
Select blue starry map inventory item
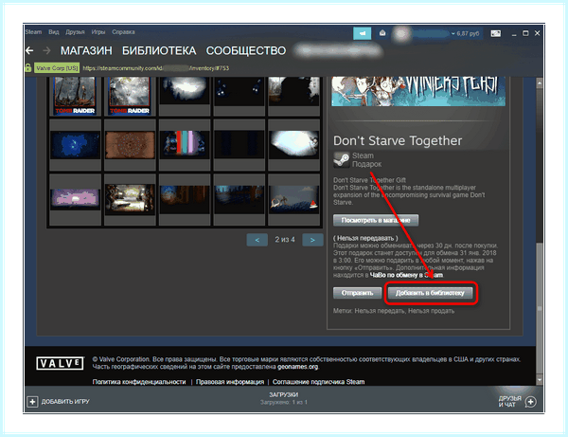pyautogui.click(x=75, y=145)
